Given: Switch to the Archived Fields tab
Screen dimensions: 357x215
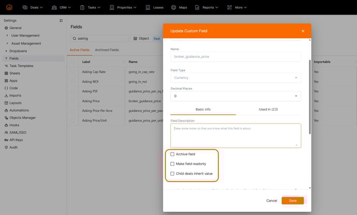Looking at the screenshot, I should tap(107, 50).
